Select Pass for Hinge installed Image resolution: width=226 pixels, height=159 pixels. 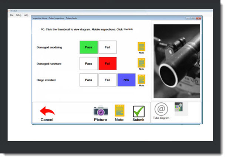[89, 80]
